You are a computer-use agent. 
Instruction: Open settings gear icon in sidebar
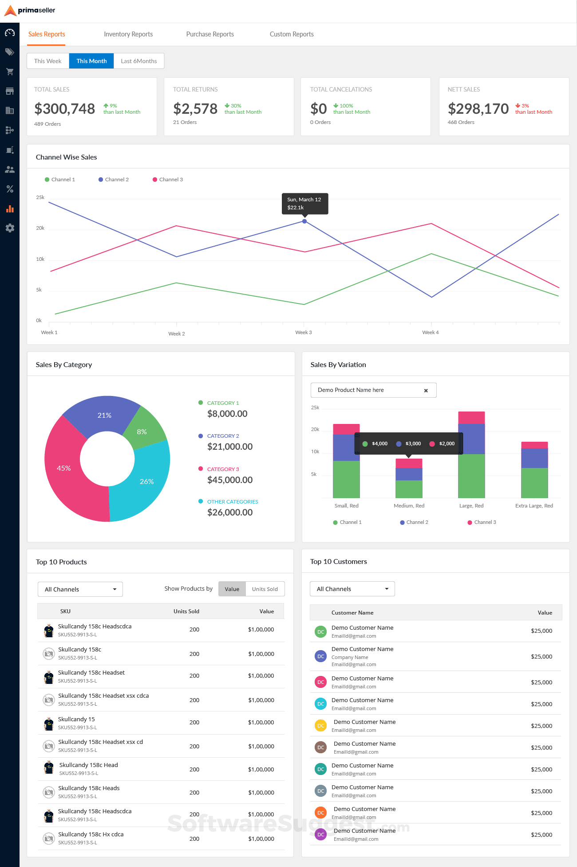(x=10, y=228)
